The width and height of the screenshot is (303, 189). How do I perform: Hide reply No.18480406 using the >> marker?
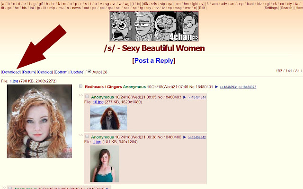[x=80, y=136]
